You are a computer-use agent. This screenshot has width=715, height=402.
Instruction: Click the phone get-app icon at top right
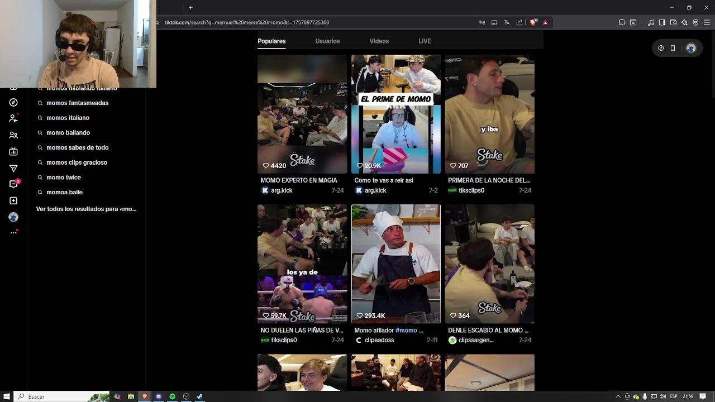click(x=673, y=48)
